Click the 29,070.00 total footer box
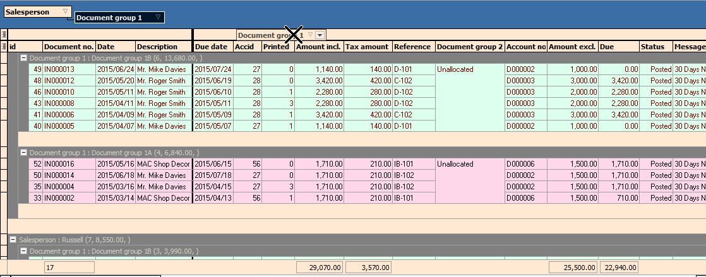706x277 pixels. pos(320,268)
